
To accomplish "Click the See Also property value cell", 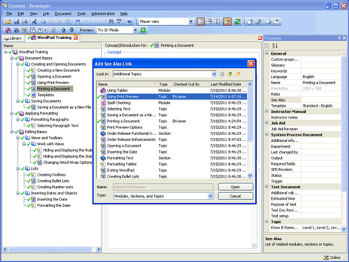I will pos(321,100).
